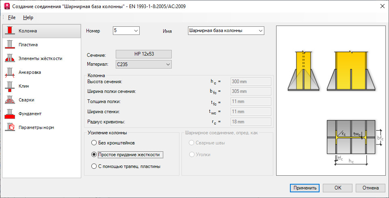389x198 pixels.
Task: Open the Пластина section icon
Action: tap(10, 45)
